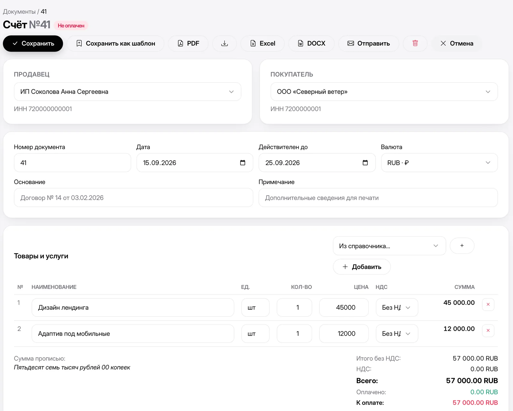
Task: Open the calendar for Действителен до
Action: [x=365, y=163]
